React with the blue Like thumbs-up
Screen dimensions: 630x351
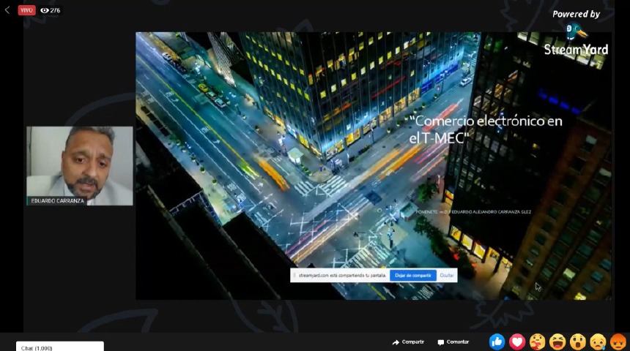[x=497, y=341]
